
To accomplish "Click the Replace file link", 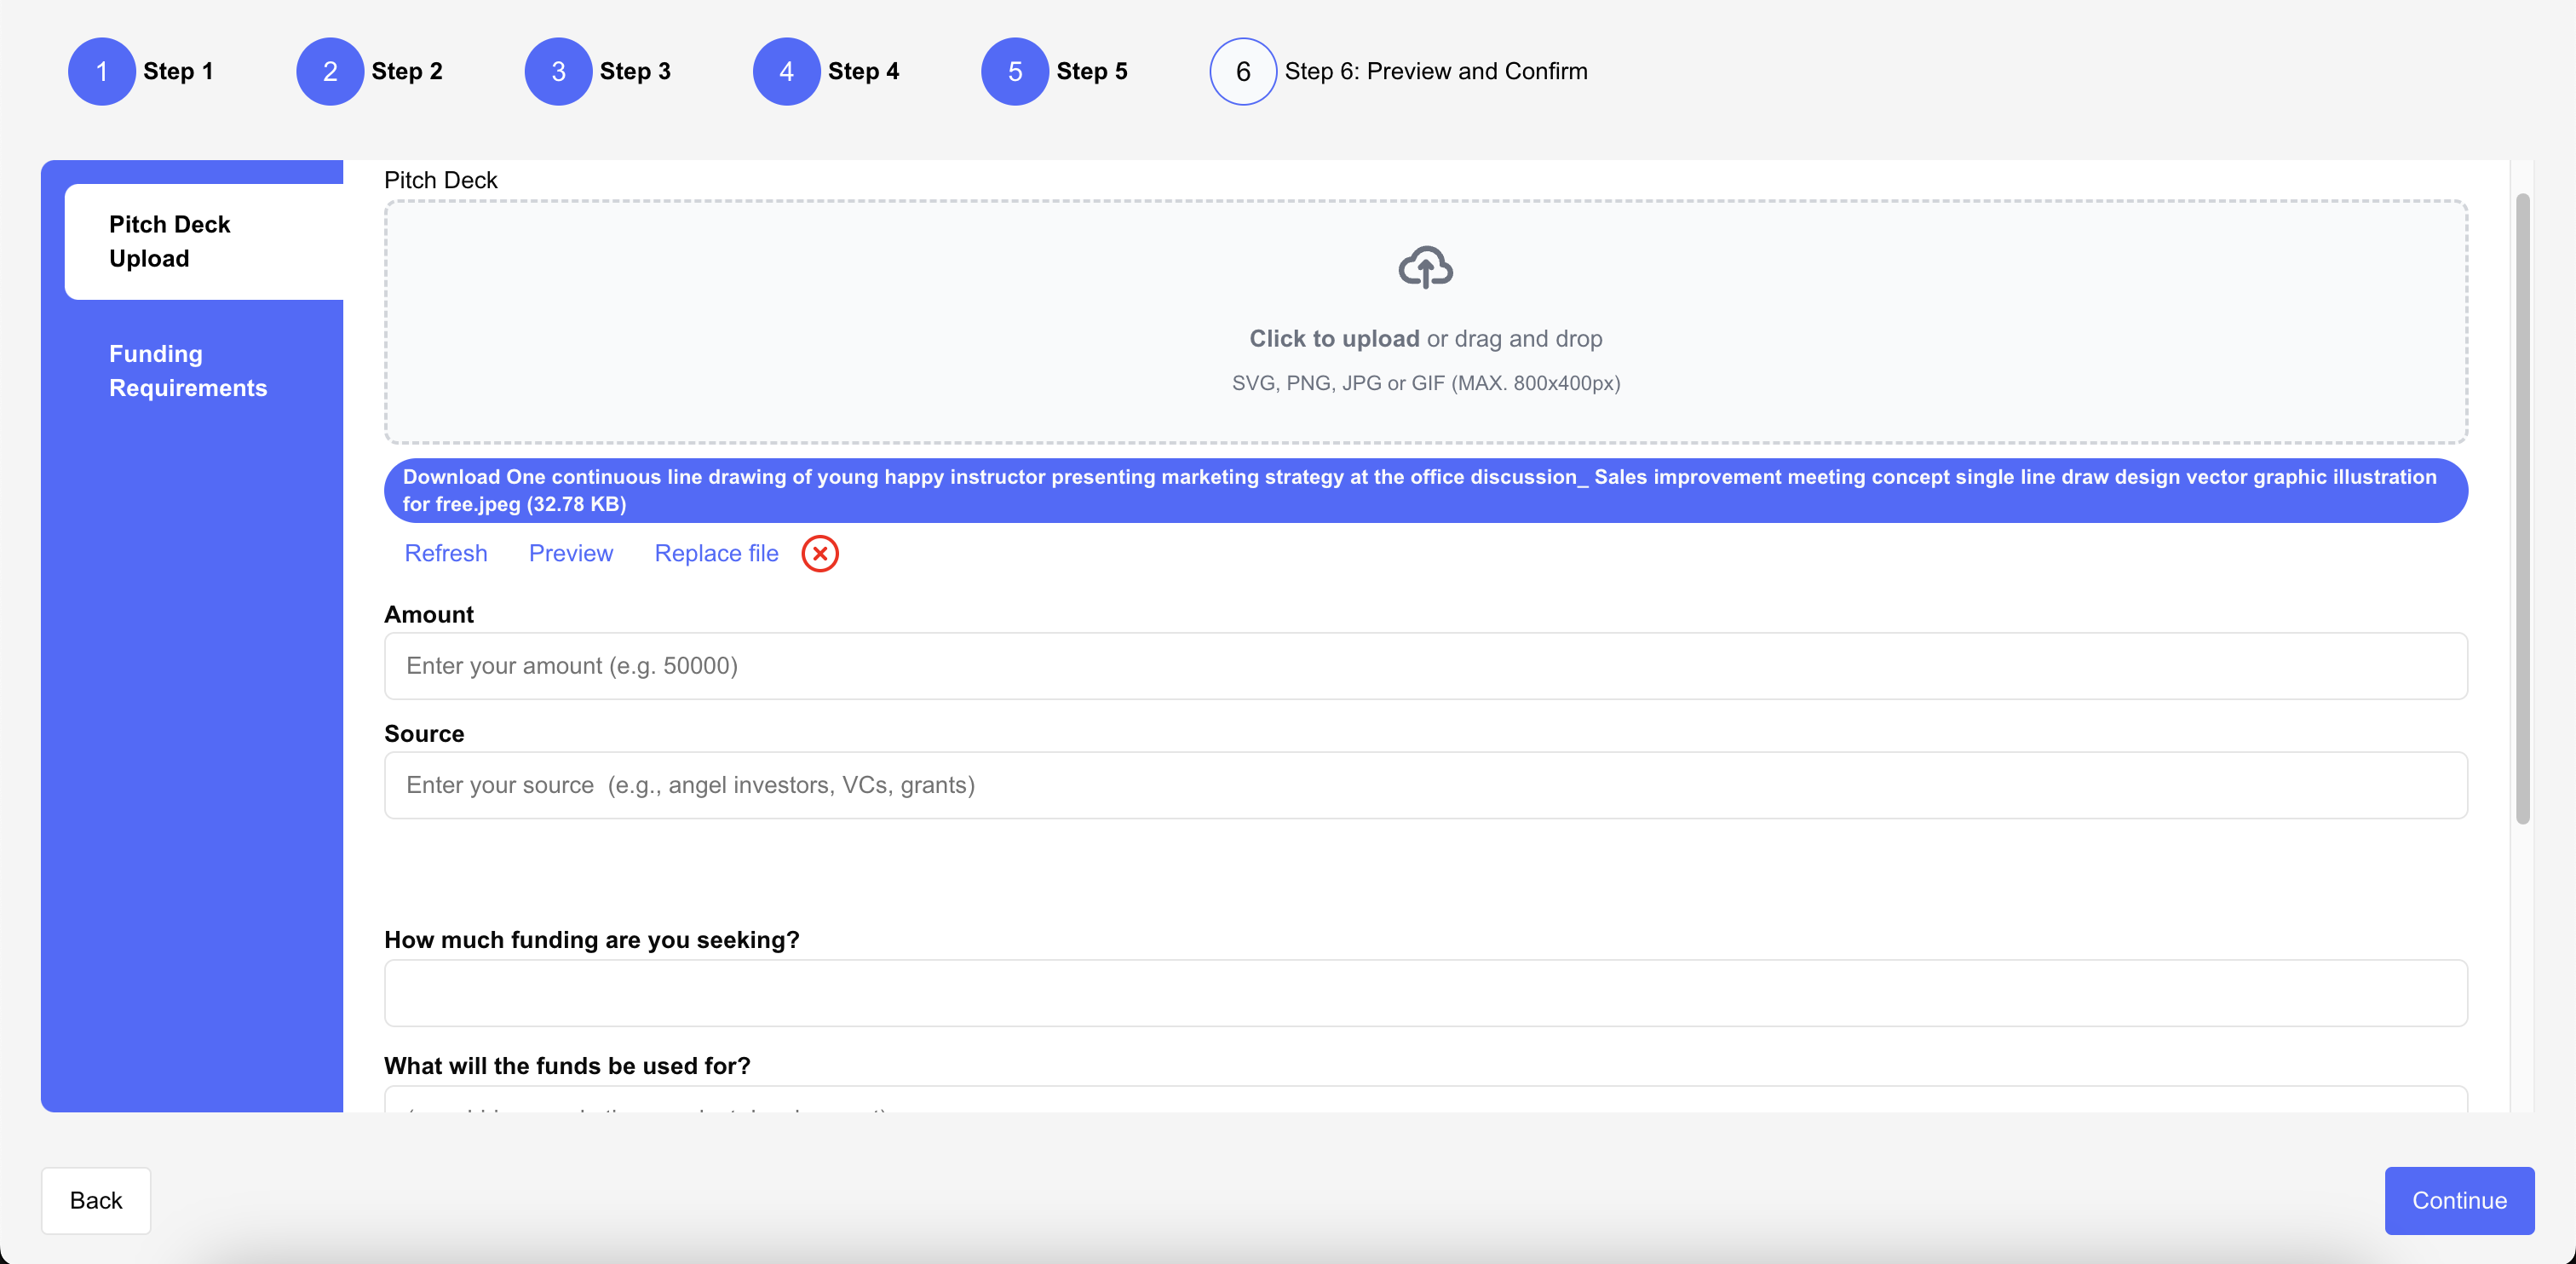I will (716, 553).
